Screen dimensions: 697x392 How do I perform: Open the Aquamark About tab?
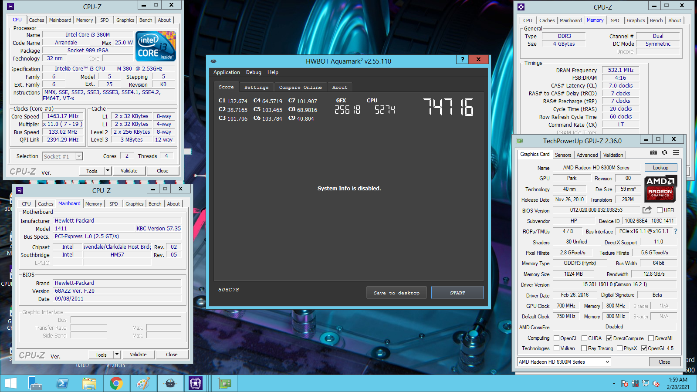340,87
